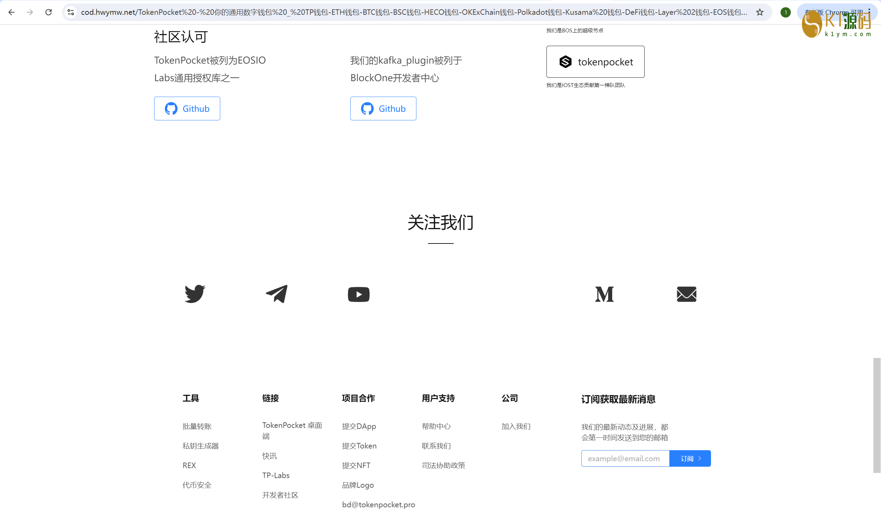Open site information icon in address bar
The image size is (881, 509).
[x=71, y=12]
